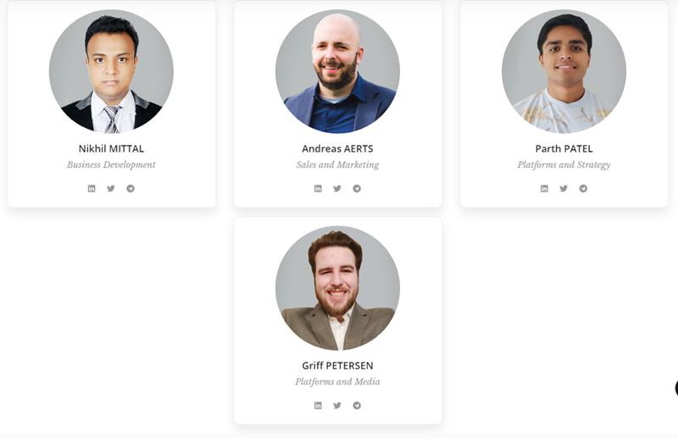Open Nikhil MITTAL's LinkedIn icon
678x438 pixels.
92,189
